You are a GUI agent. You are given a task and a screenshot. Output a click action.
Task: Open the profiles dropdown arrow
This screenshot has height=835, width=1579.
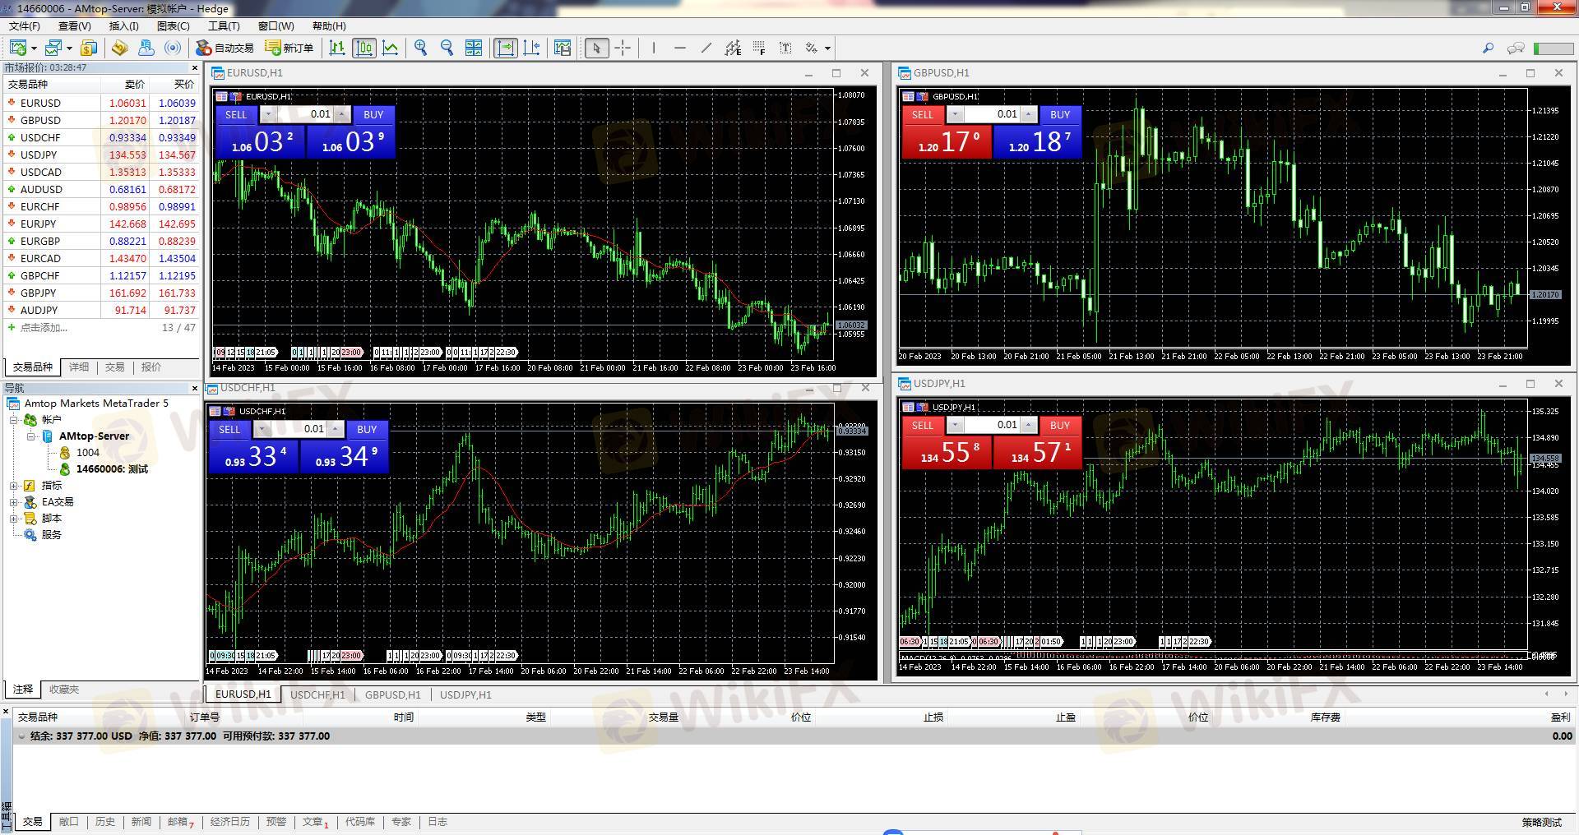click(x=69, y=48)
